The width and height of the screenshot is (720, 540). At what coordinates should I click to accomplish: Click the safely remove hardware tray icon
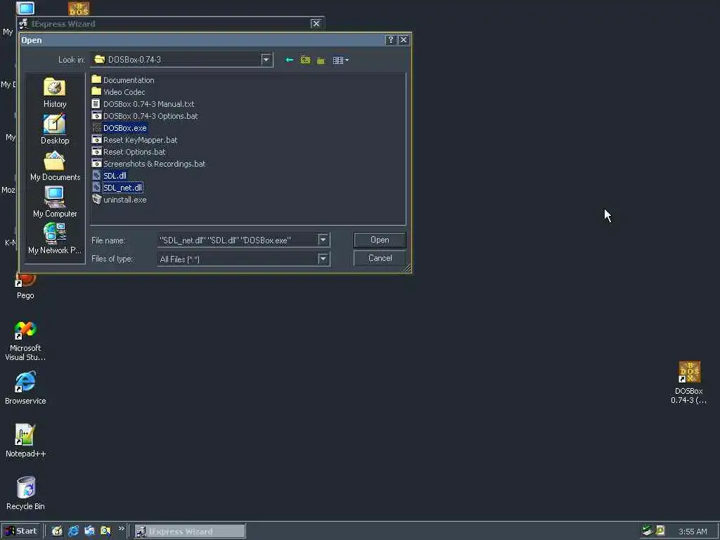[x=648, y=530]
